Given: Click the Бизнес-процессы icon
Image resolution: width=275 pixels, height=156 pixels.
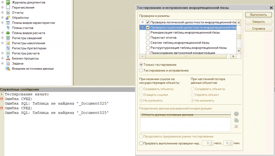Looking at the screenshot, I should pyautogui.click(x=8, y=59).
